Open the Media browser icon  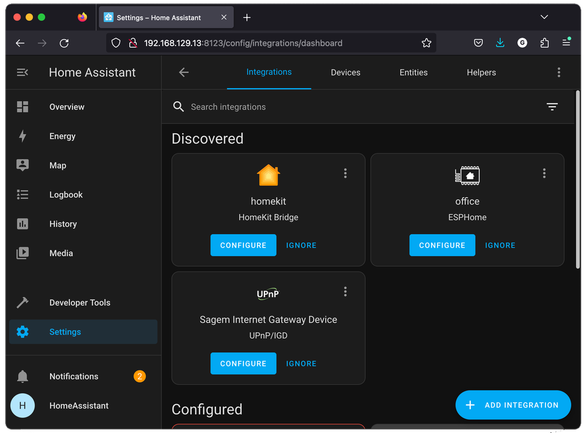(22, 253)
